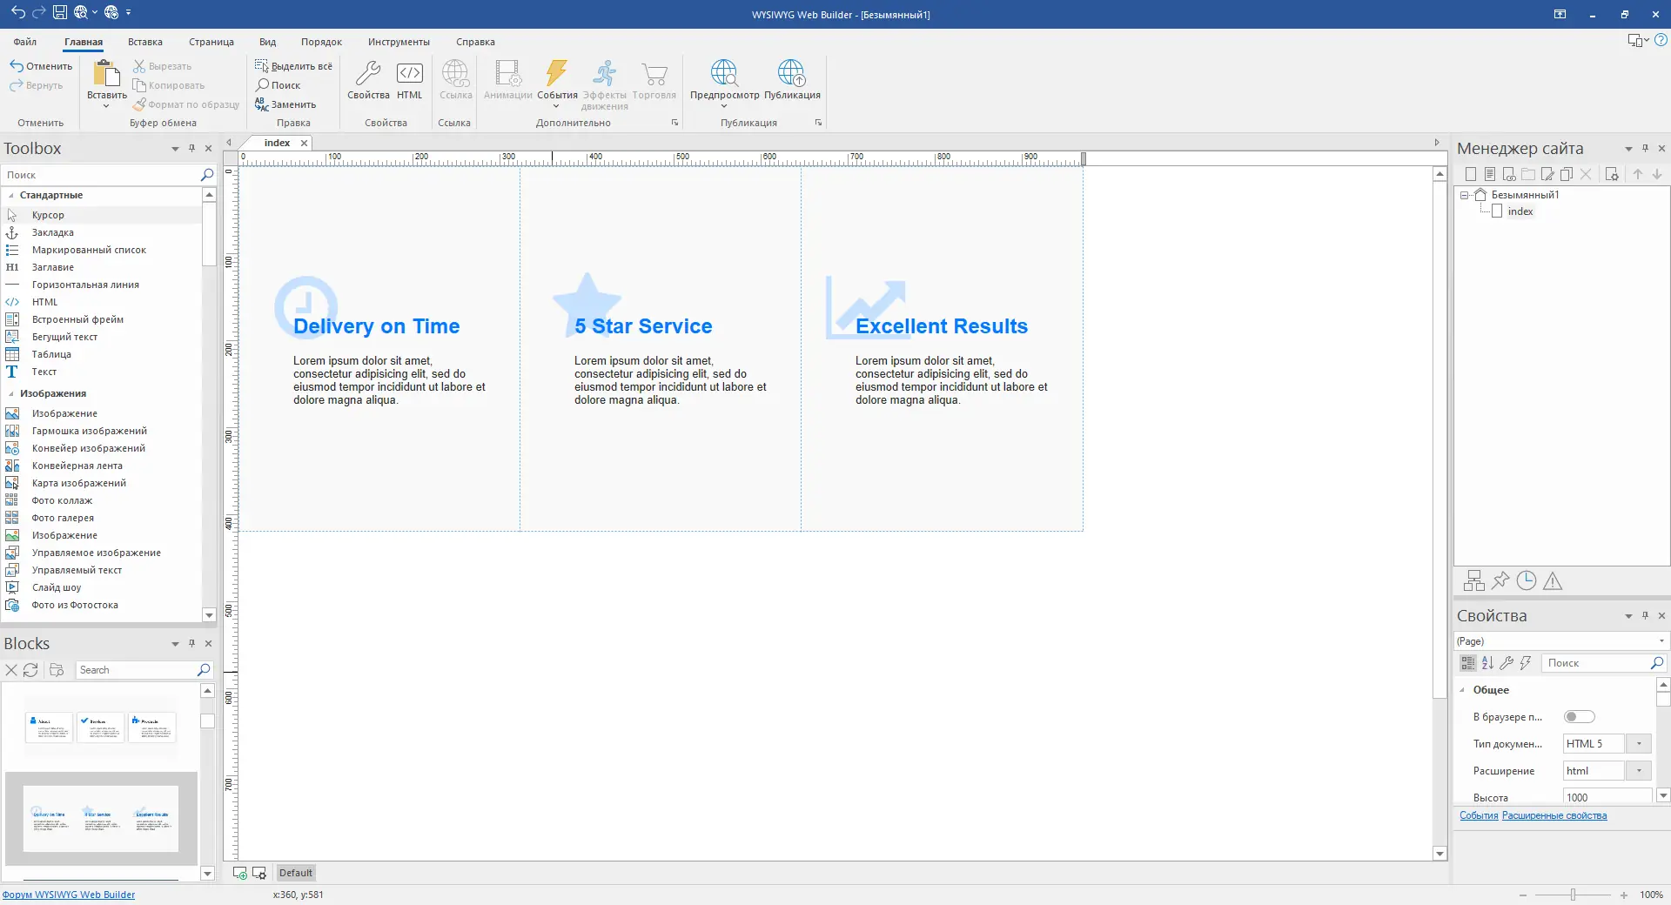Open the HTML editor from the ribbon
The image size is (1671, 905).
409,80
